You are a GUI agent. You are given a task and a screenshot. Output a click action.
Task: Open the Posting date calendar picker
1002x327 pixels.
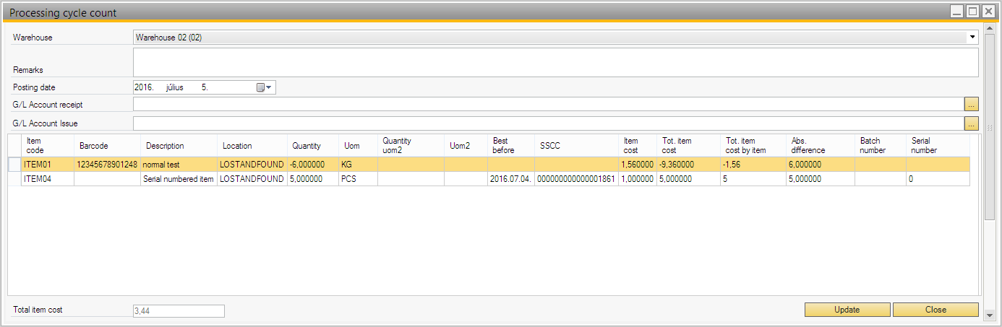point(264,87)
